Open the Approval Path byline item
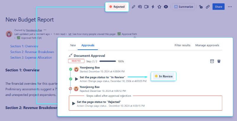237x121 pixels. tap(127, 34)
